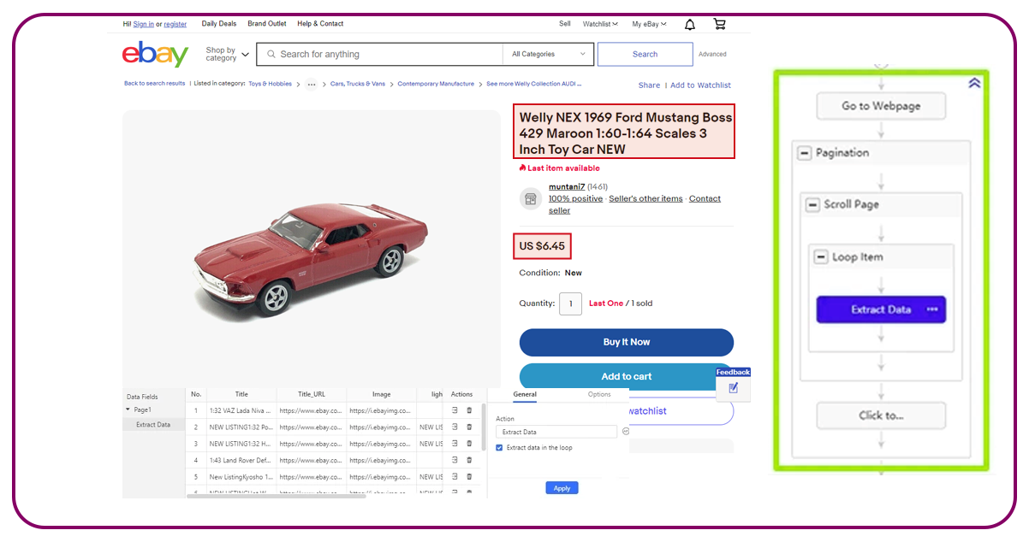The width and height of the screenshot is (1029, 542).
Task: Click export action icon in row 1
Action: [455, 410]
